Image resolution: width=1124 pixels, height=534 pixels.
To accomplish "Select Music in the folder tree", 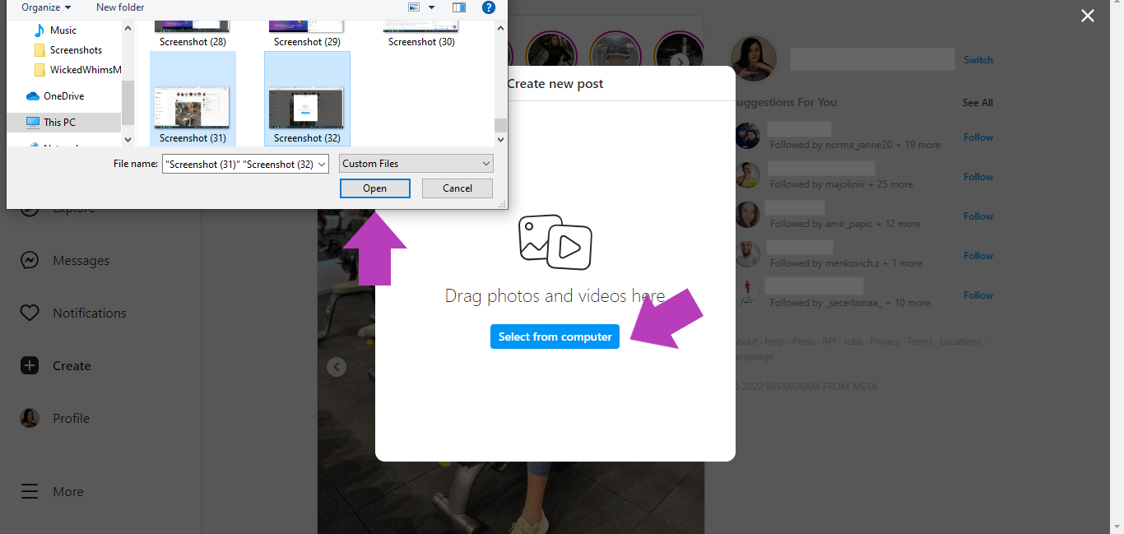I will point(63,30).
